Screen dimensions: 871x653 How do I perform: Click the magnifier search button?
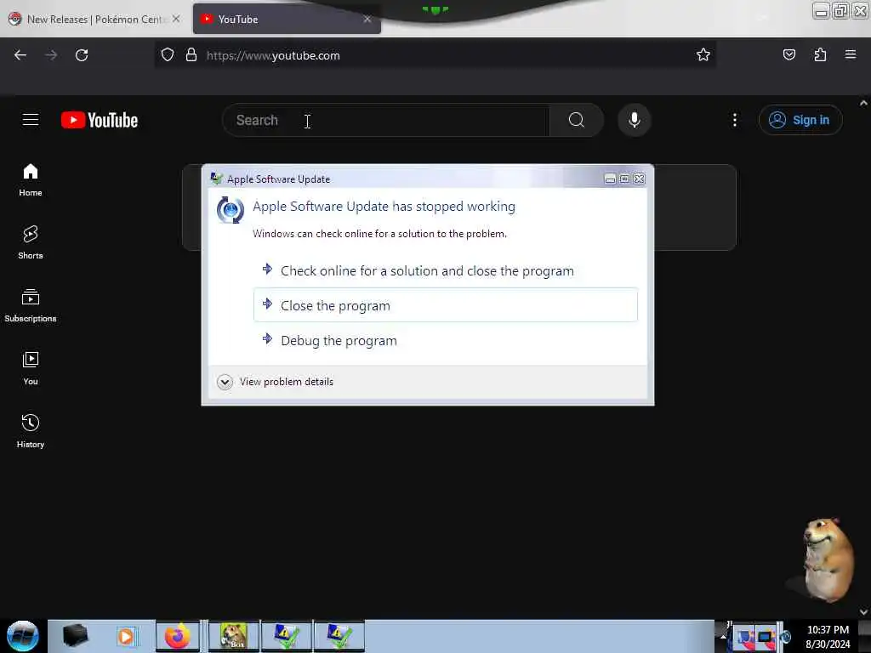pos(576,120)
